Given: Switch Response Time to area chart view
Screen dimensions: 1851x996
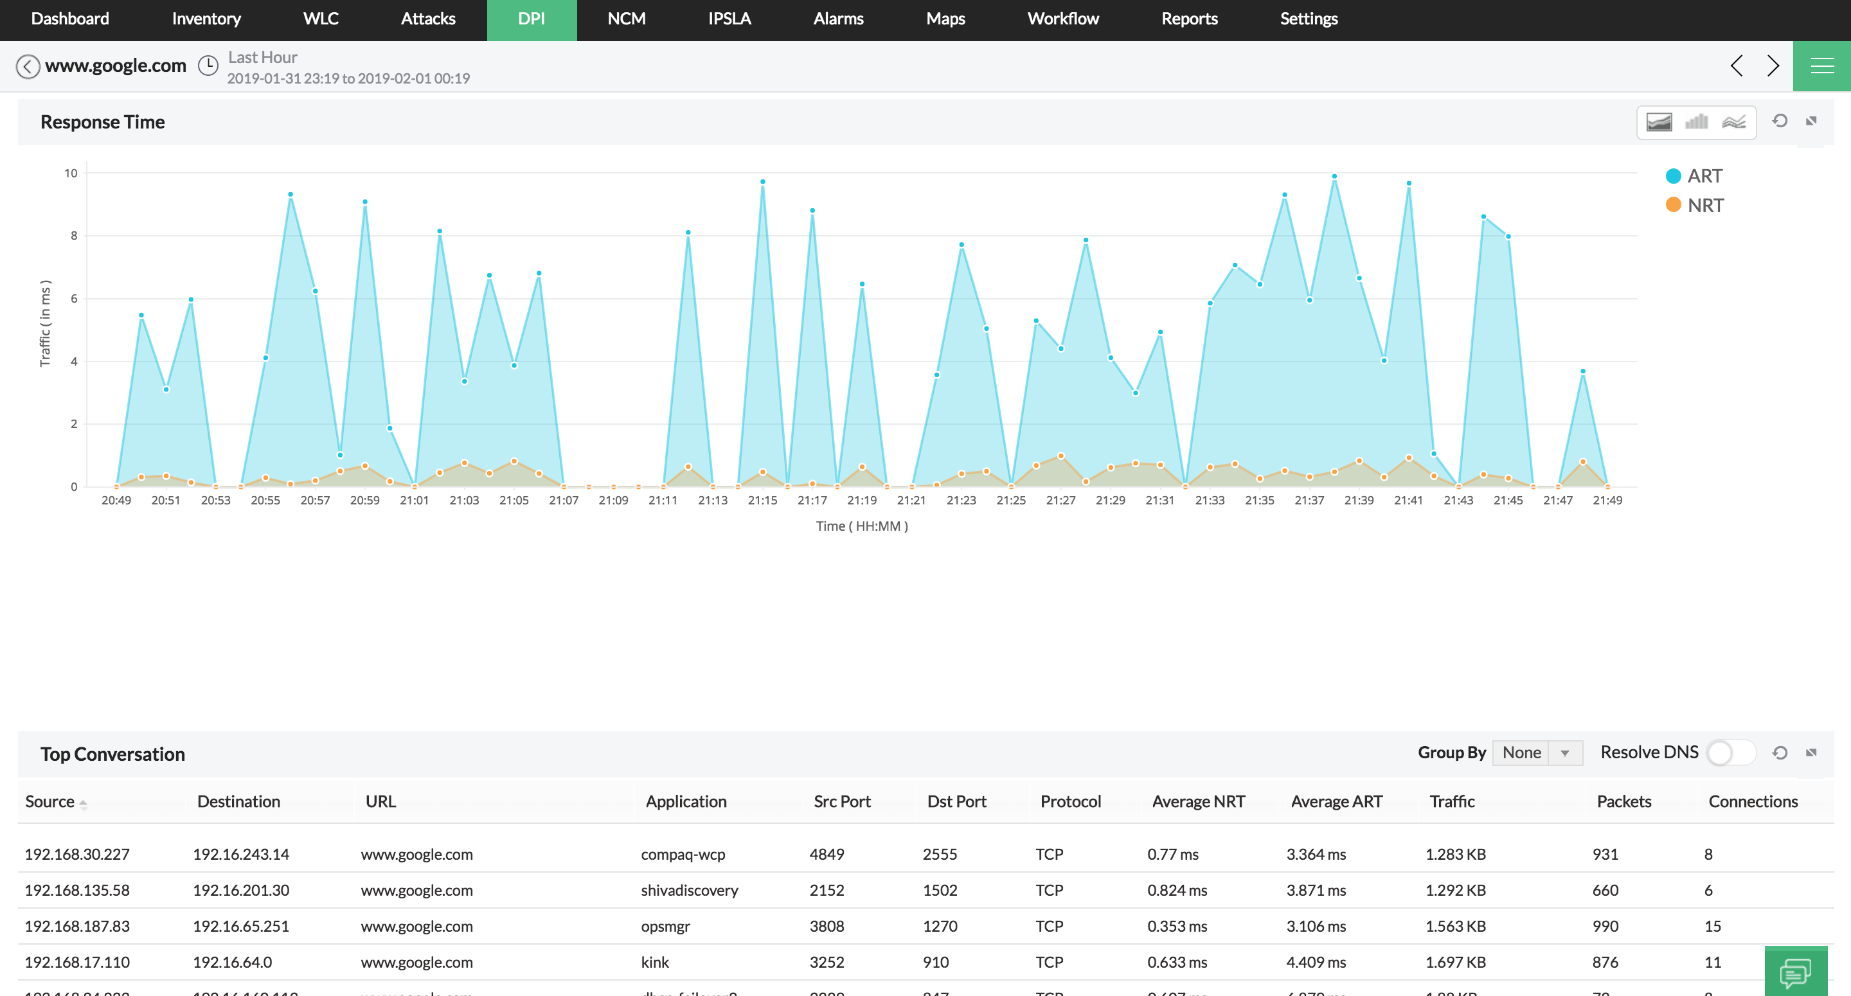Looking at the screenshot, I should pyautogui.click(x=1658, y=121).
